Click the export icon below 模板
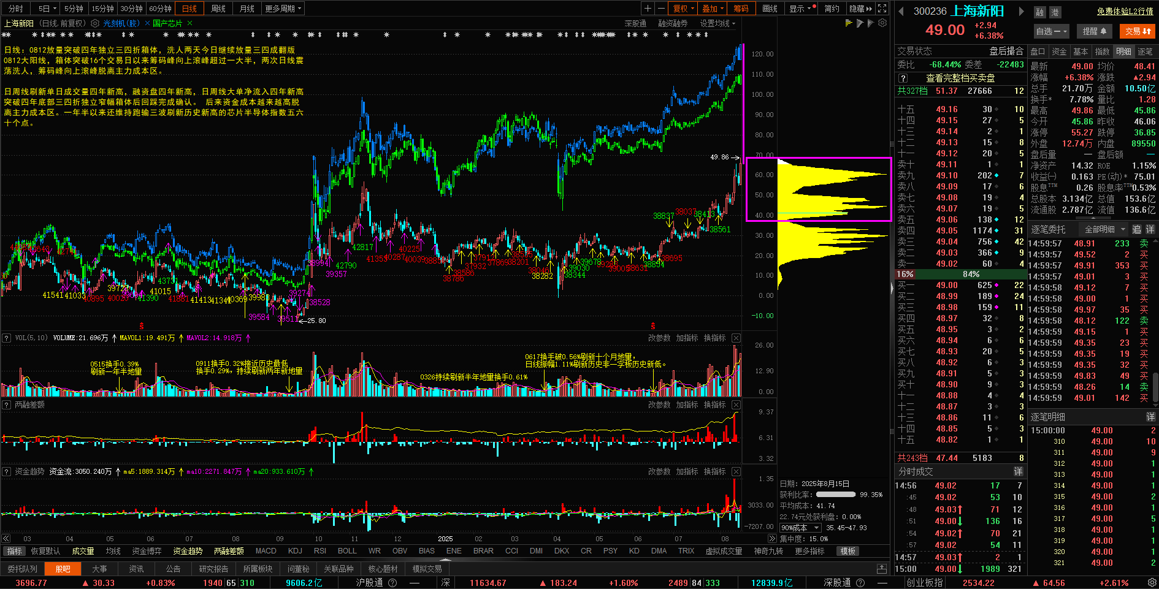This screenshot has width=1159, height=589. (x=882, y=569)
